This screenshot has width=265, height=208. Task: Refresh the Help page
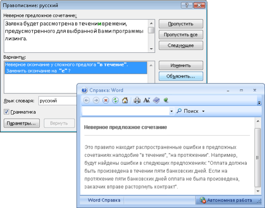(x=115, y=100)
